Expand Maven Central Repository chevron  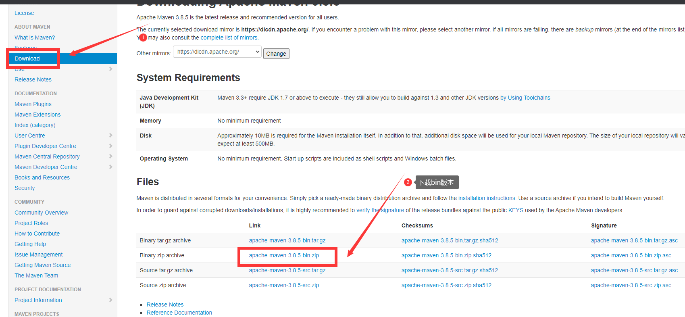[110, 156]
